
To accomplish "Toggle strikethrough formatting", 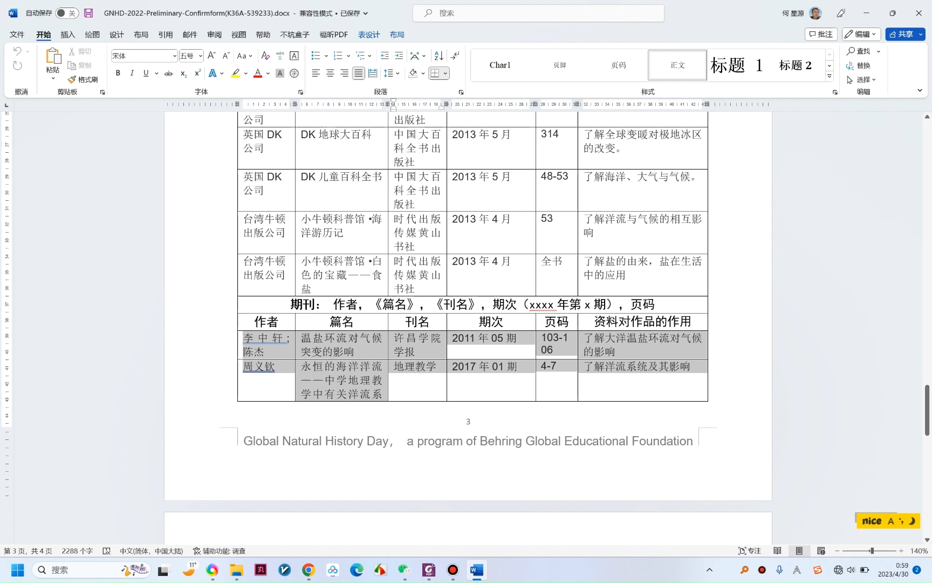I will 169,73.
